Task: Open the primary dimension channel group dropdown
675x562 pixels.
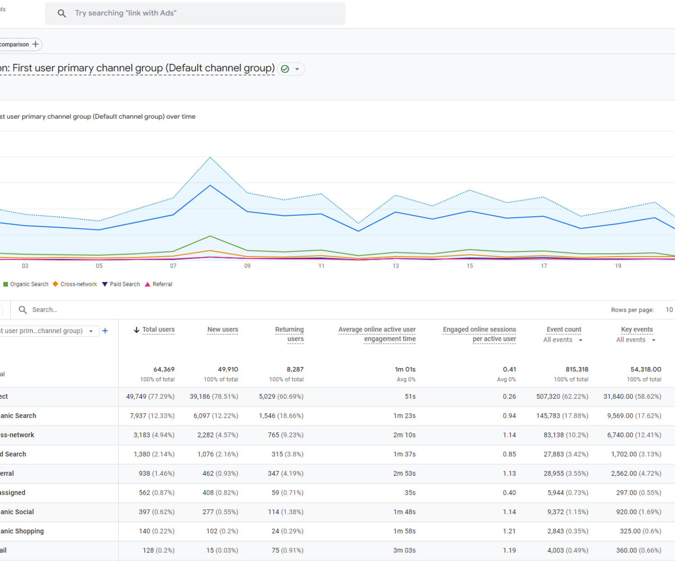Action: point(49,331)
